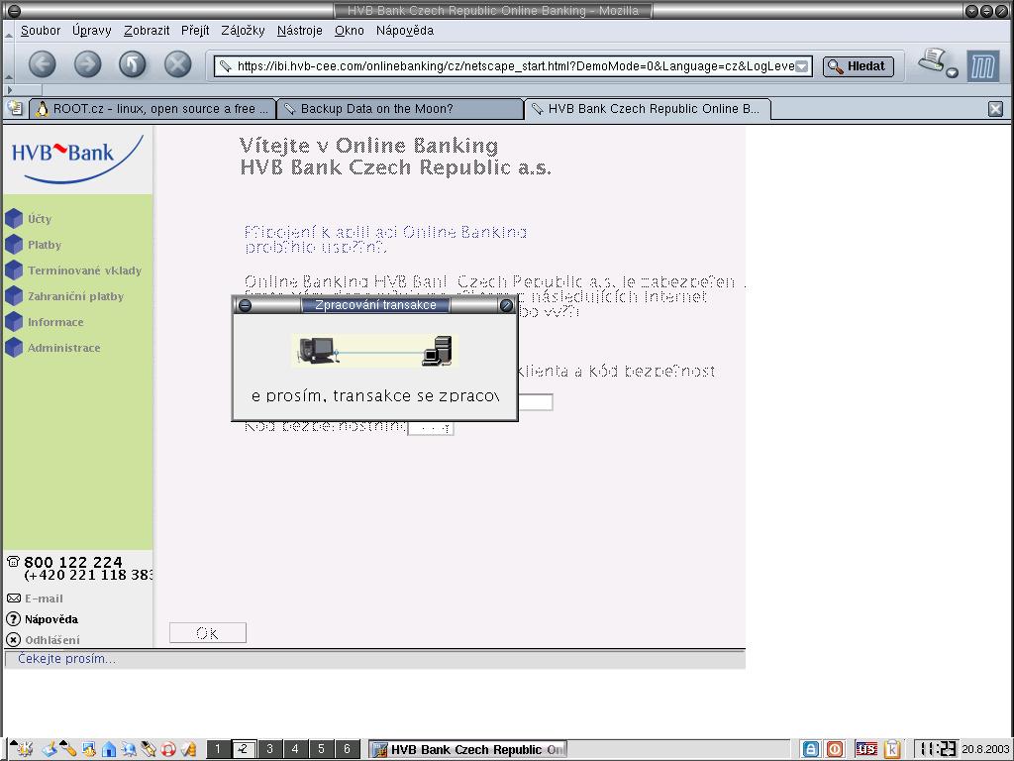Image resolution: width=1014 pixels, height=761 pixels.
Task: Open the Nápověda menu in the menu bar
Action: [x=405, y=31]
